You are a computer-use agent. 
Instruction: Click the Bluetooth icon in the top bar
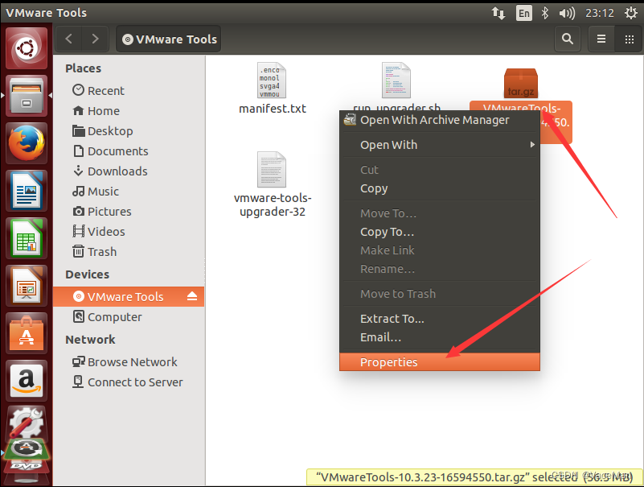[544, 12]
